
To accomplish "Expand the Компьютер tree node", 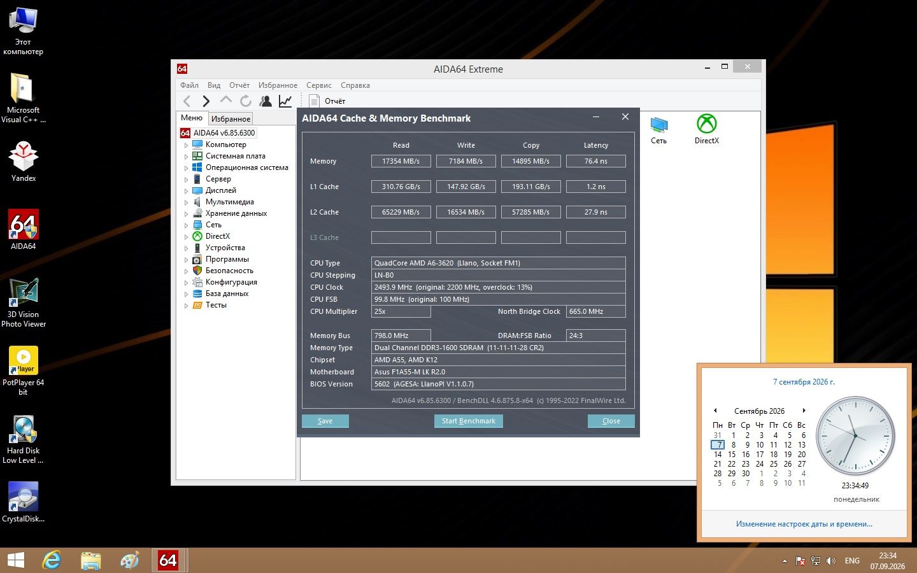I will pos(187,145).
